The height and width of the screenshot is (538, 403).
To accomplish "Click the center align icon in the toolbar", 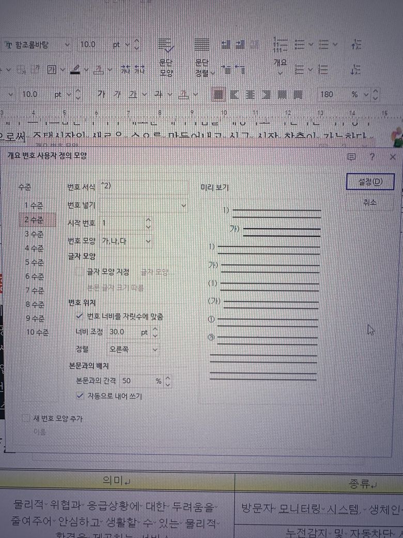I will 250,95.
